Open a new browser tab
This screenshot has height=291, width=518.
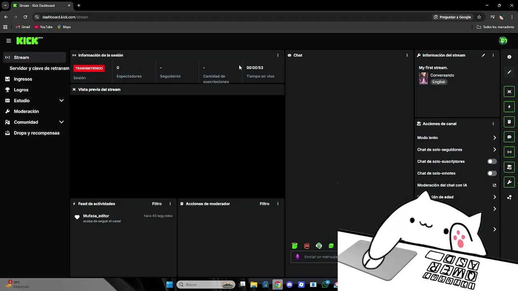(x=79, y=6)
